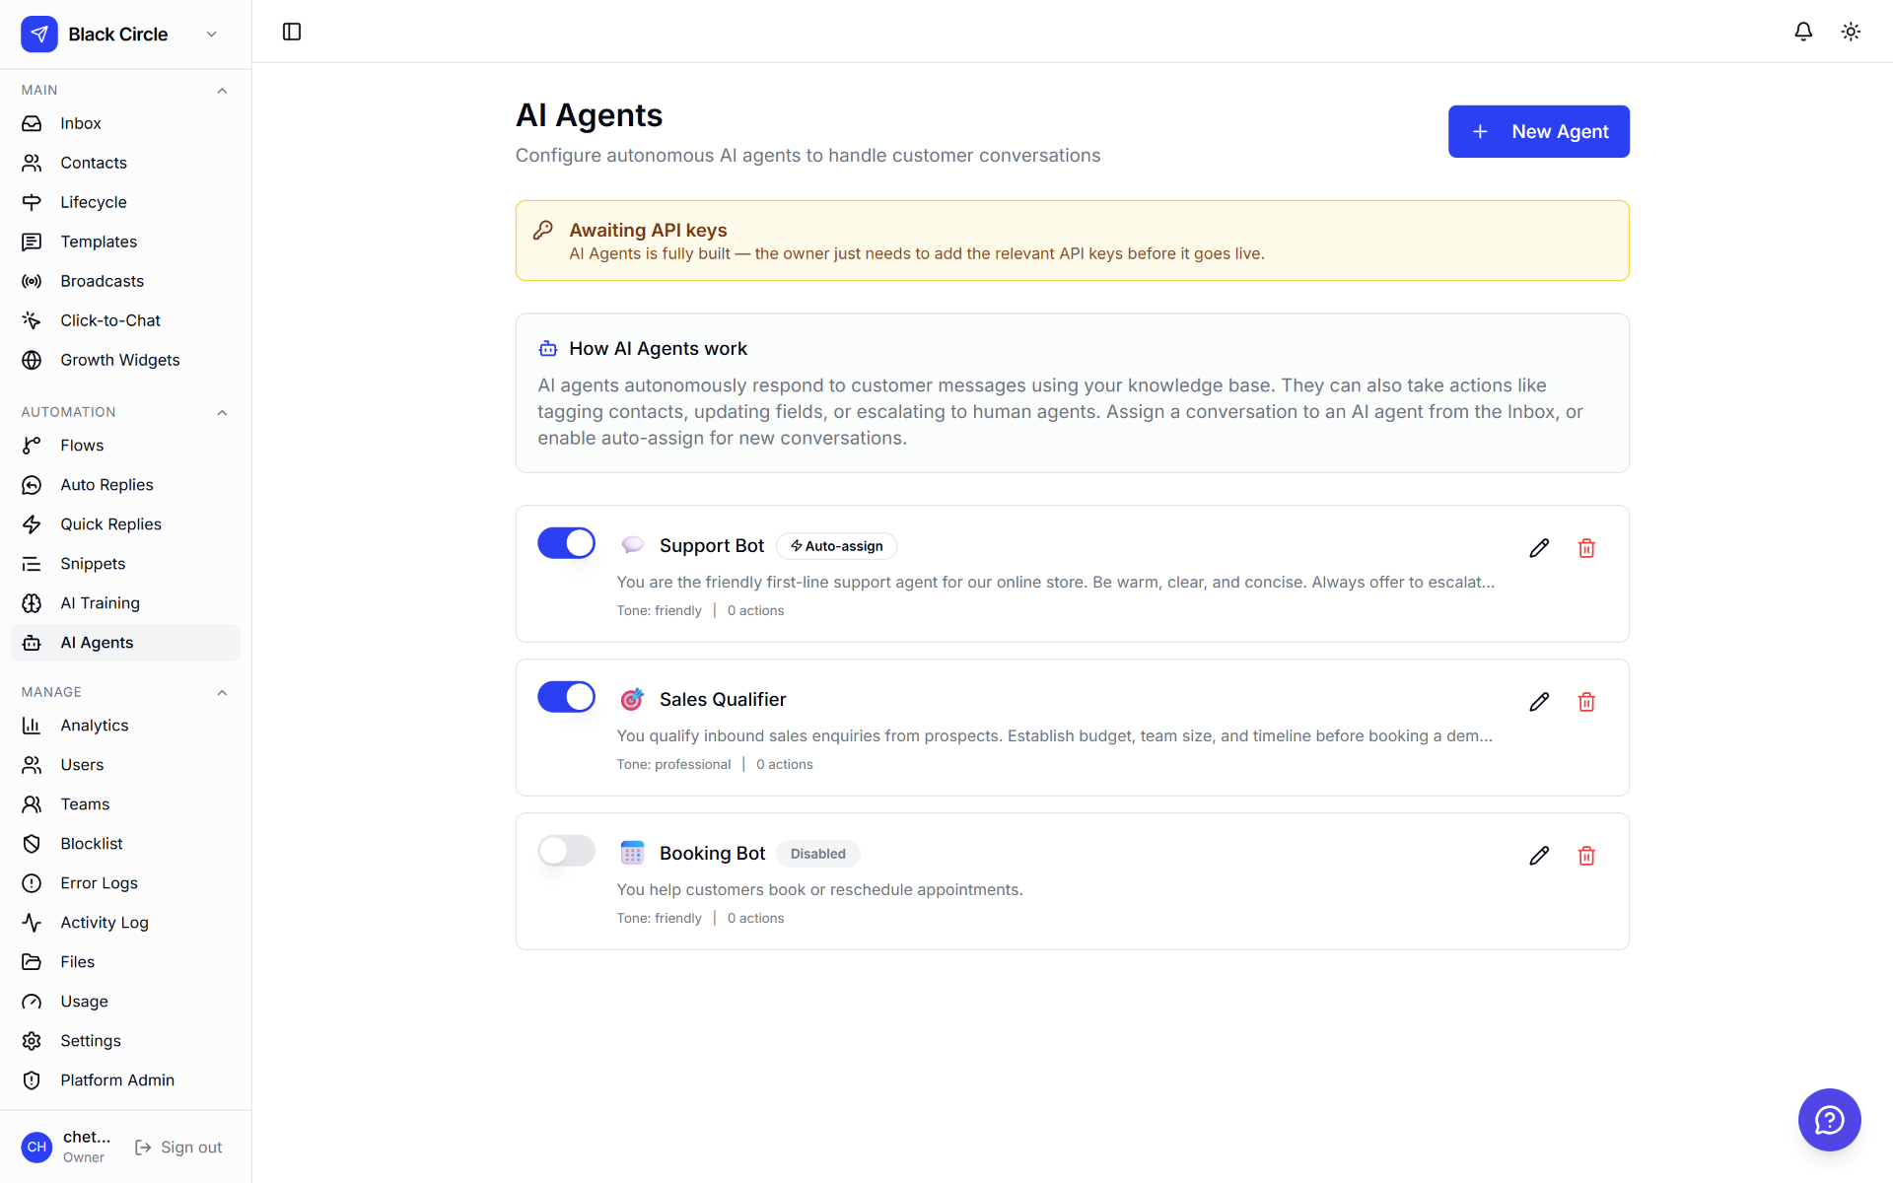Image resolution: width=1893 pixels, height=1183 pixels.
Task: Click the Booking Bot calendar icon
Action: [x=632, y=853]
